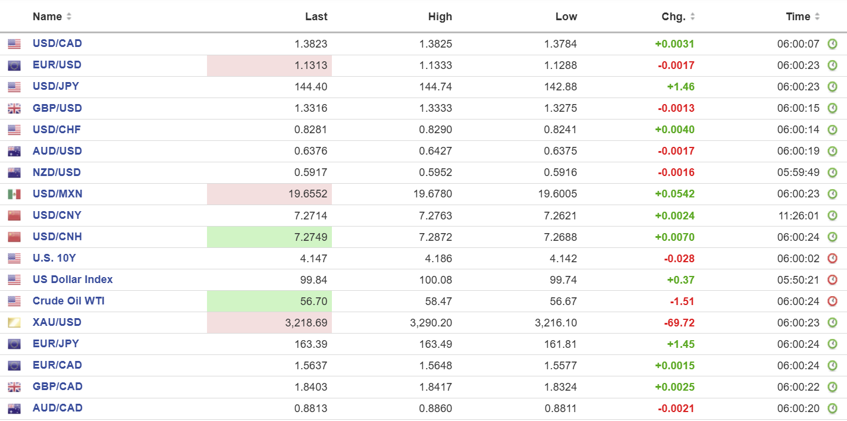Click the red clock icon in Crude Oil WTI row
This screenshot has height=421, width=847.
coord(833,301)
